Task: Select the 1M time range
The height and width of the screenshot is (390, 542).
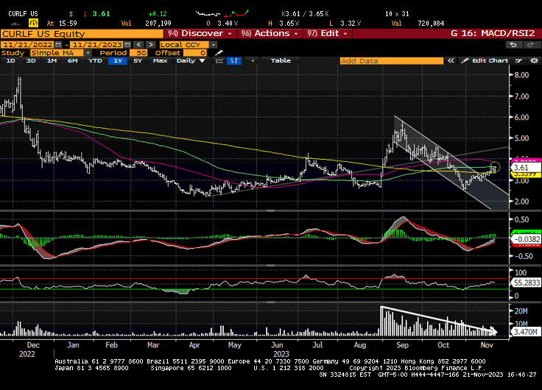Action: (52, 61)
